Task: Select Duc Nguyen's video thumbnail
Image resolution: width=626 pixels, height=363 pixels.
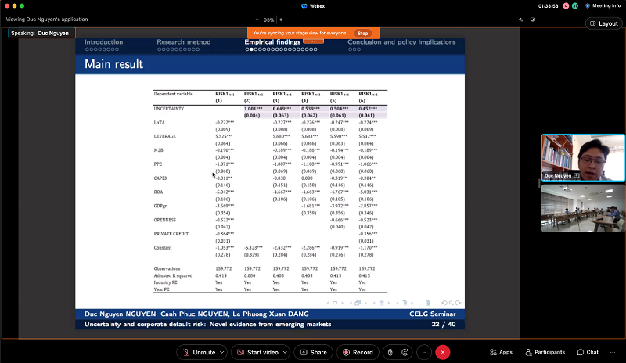Action: tap(583, 157)
